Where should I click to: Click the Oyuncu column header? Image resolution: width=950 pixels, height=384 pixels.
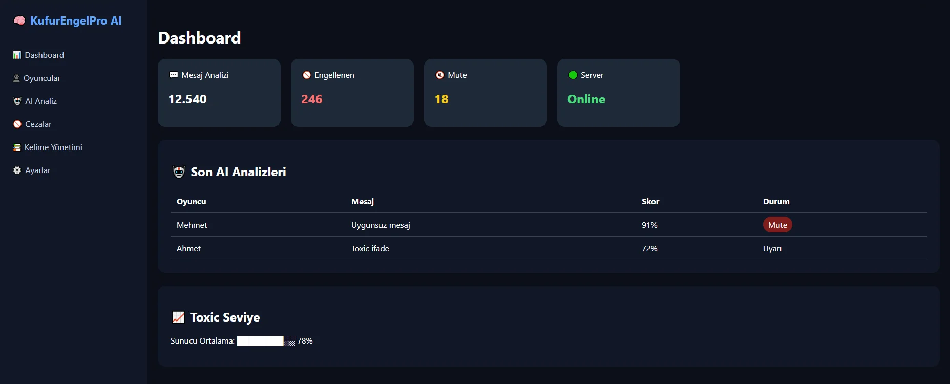(x=192, y=202)
